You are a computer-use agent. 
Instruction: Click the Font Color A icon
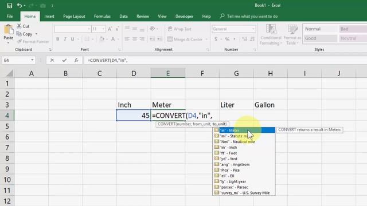click(x=113, y=39)
